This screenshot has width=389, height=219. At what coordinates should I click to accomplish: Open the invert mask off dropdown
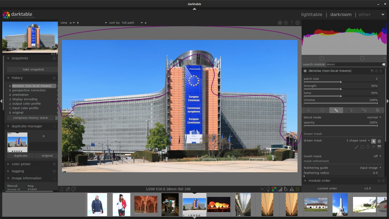pos(377,156)
